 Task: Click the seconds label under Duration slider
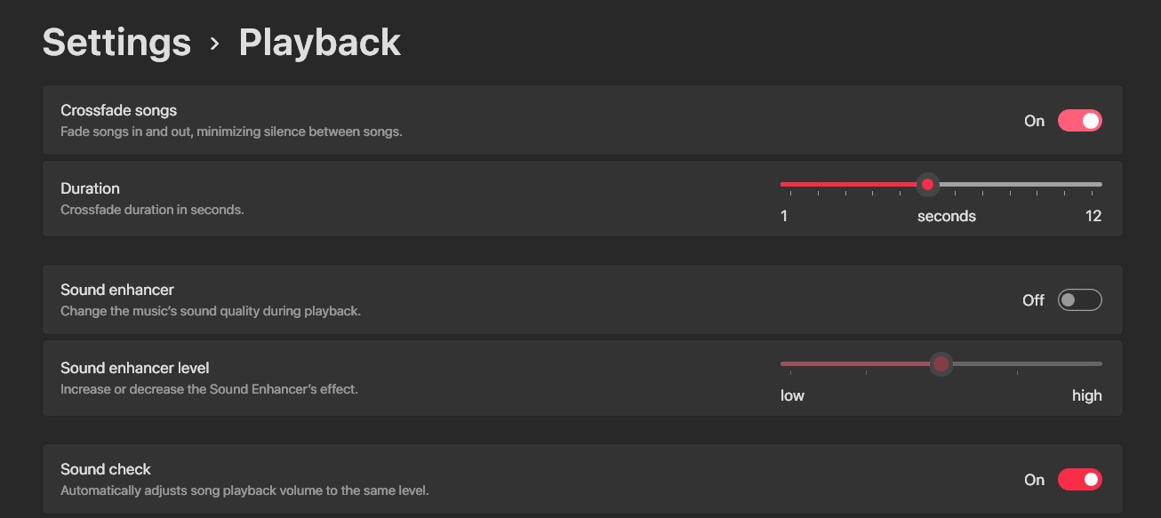[x=946, y=216]
